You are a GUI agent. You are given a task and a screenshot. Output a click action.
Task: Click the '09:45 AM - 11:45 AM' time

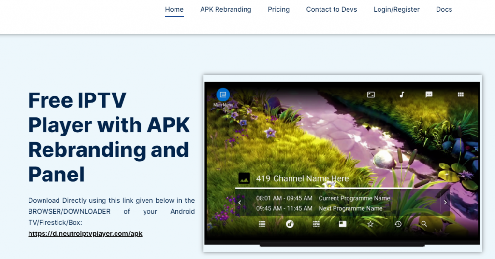point(284,208)
